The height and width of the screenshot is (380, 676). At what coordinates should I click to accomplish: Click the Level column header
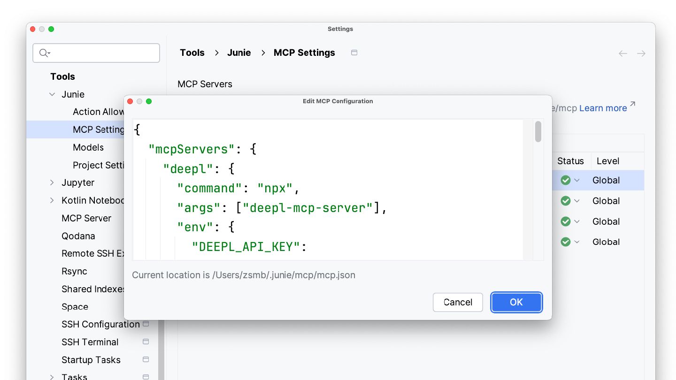608,161
